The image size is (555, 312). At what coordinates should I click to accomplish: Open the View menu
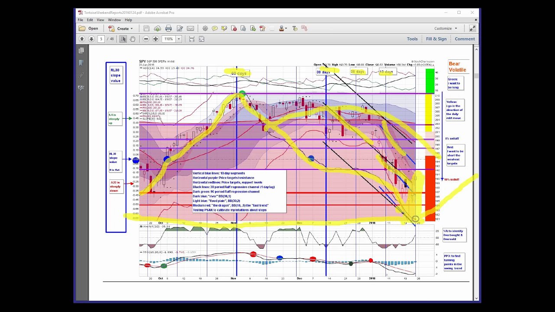click(x=100, y=20)
